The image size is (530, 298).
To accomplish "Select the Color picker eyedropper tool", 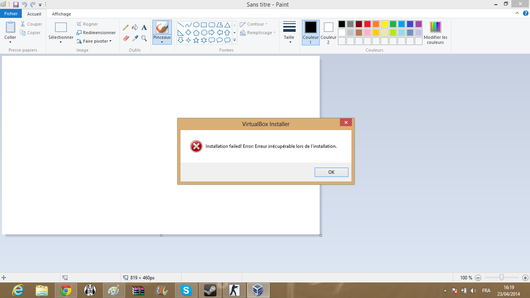I will (x=135, y=38).
